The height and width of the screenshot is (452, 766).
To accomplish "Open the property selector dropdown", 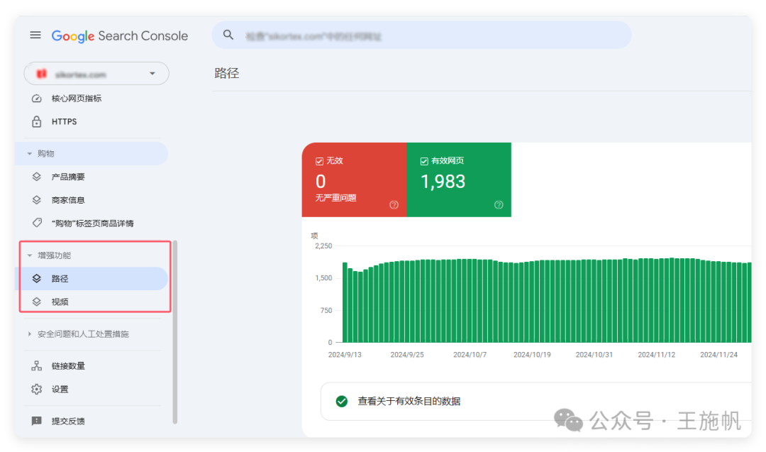I will (x=96, y=74).
